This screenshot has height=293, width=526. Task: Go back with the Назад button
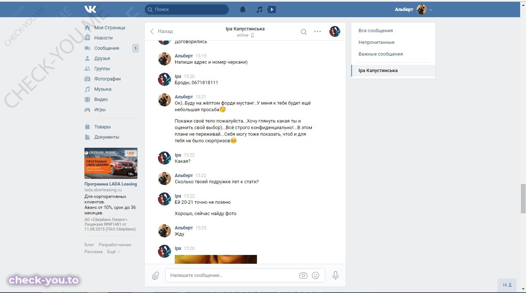click(161, 31)
